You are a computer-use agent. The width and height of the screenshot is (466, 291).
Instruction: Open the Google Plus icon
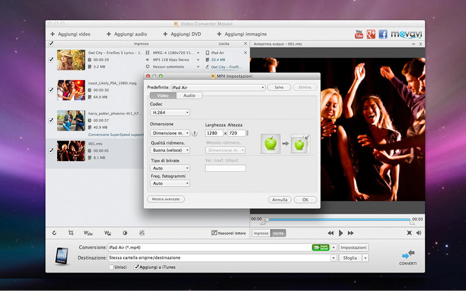[370, 34]
